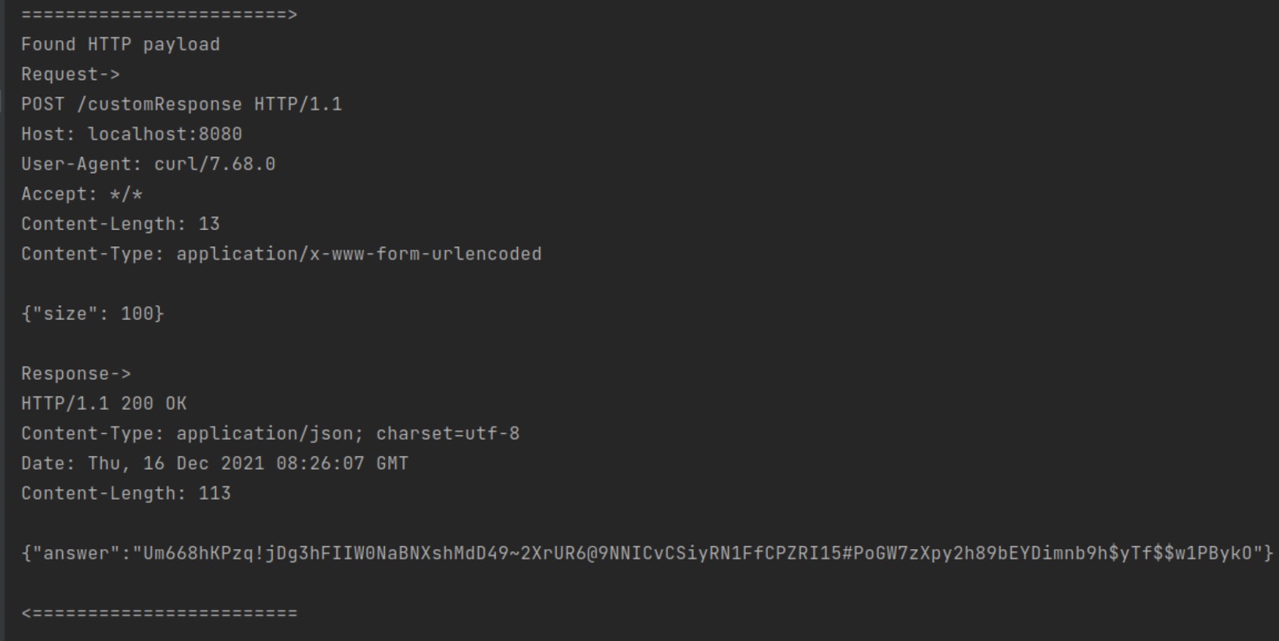Click the /customResponse path in the POST line
1279x641 pixels.
(159, 104)
